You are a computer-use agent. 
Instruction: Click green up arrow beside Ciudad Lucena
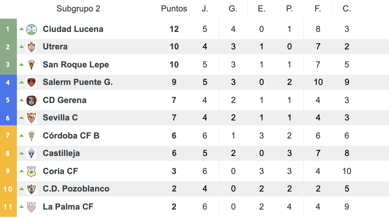21,29
